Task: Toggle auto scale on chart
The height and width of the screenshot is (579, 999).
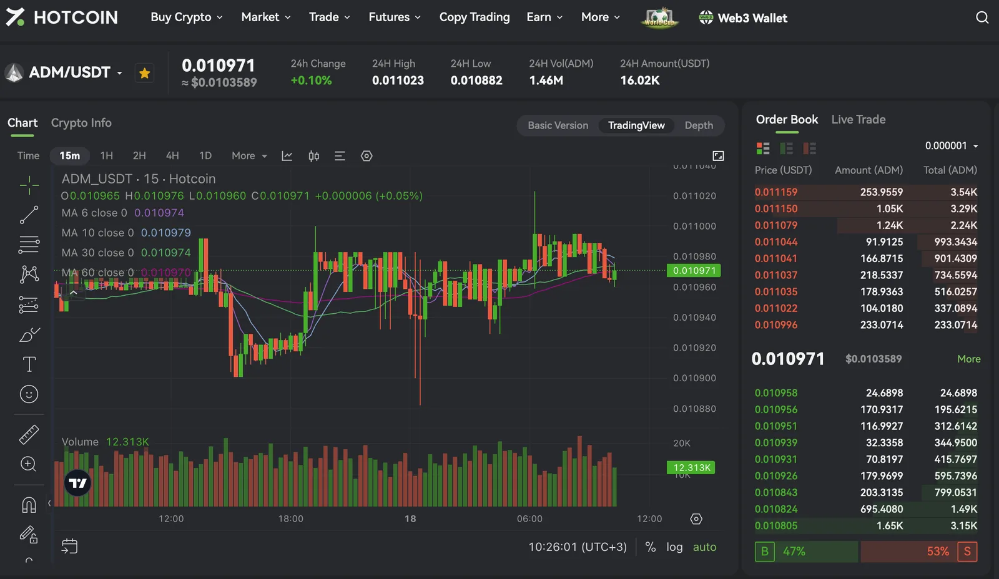Action: tap(705, 547)
